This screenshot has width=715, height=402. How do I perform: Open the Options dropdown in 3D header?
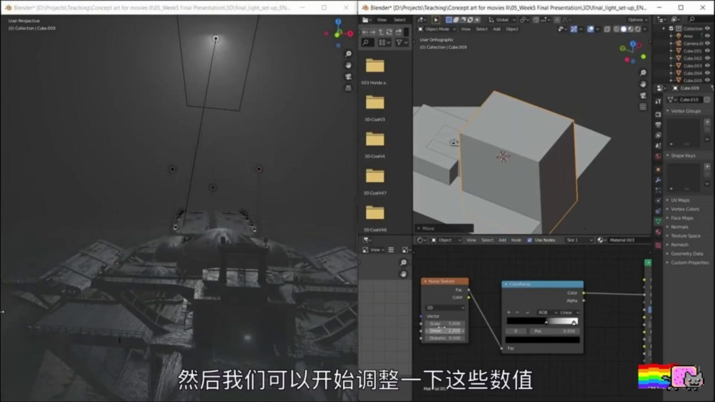coord(637,20)
